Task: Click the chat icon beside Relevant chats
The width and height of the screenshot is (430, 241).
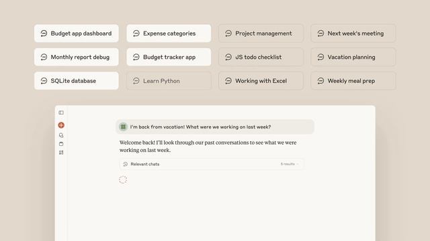Action: point(126,164)
